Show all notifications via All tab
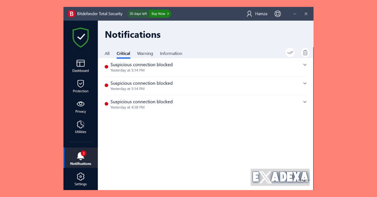The width and height of the screenshot is (377, 197). point(107,53)
